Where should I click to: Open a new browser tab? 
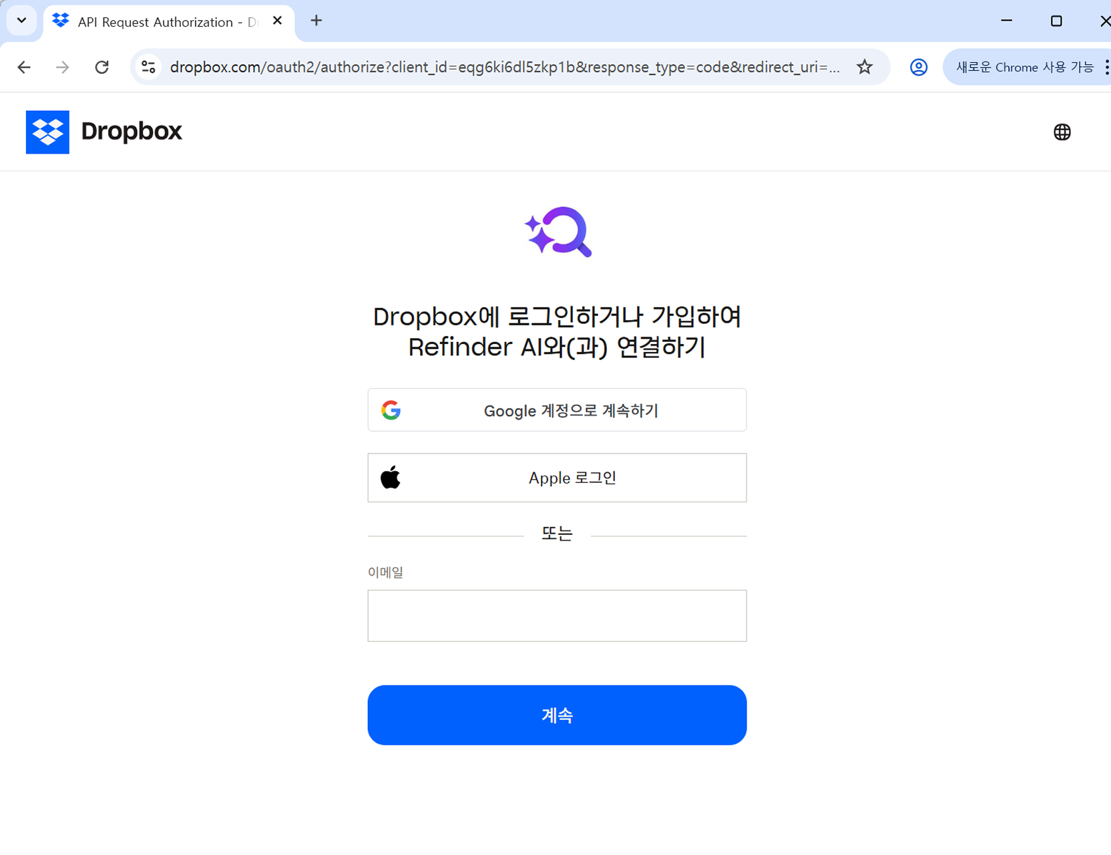(316, 21)
